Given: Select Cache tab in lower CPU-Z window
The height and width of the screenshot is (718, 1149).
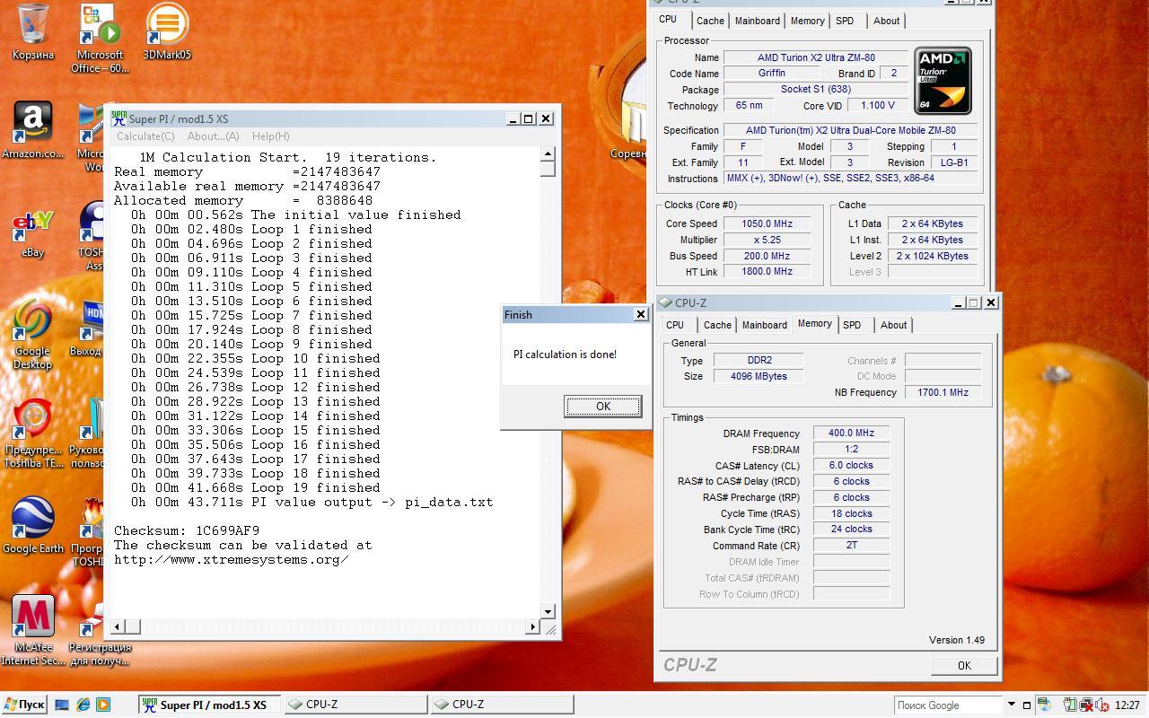Looking at the screenshot, I should [x=717, y=325].
